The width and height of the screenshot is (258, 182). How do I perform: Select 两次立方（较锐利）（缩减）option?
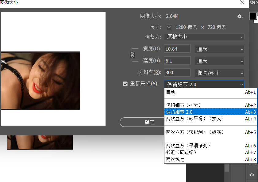click(x=211, y=132)
